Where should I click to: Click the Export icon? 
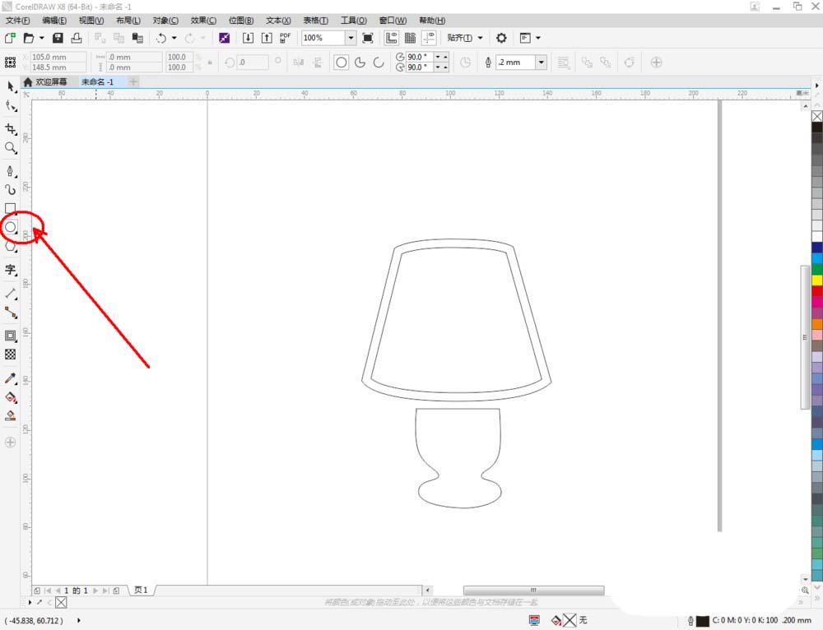267,38
